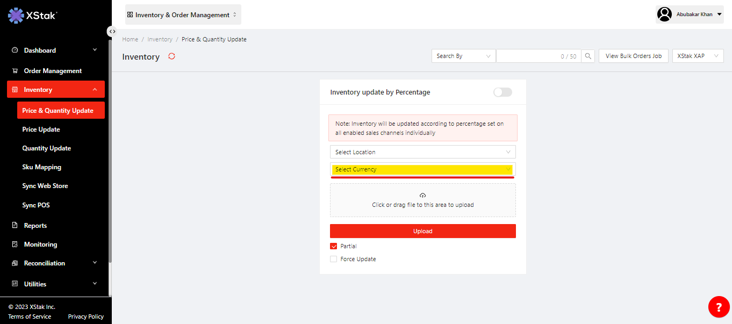Open the Select Currency dropdown
732x324 pixels.
422,169
